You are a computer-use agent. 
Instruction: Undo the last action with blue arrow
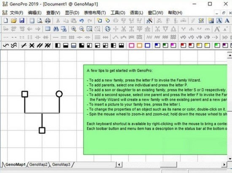(81, 21)
